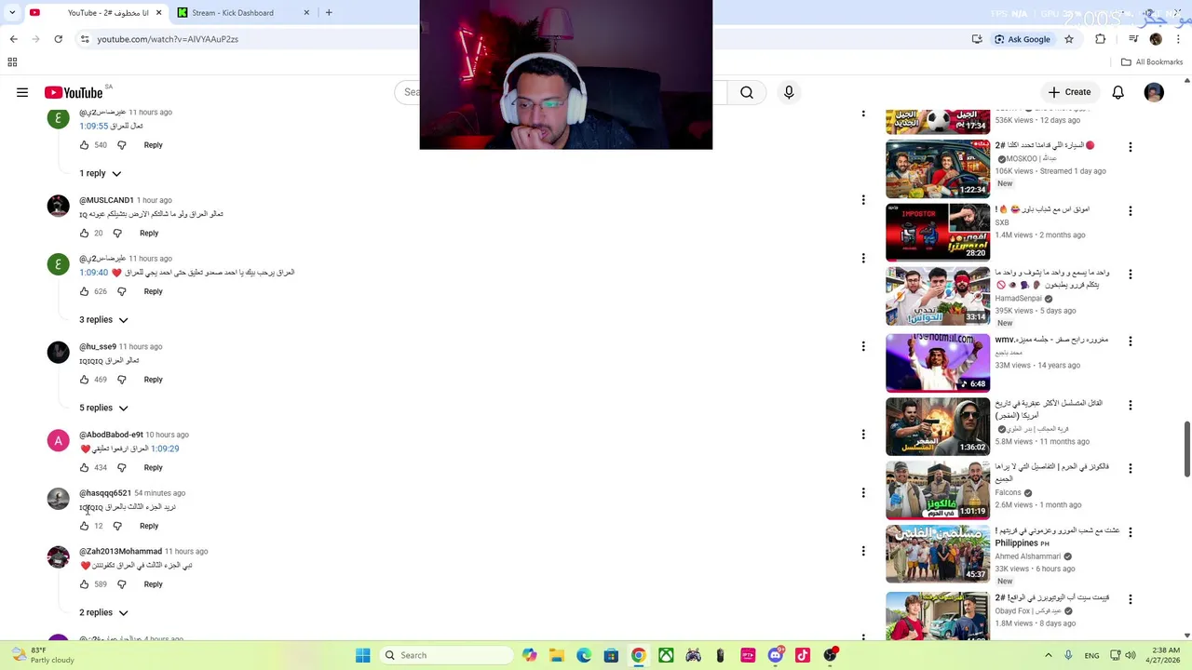1192x670 pixels.
Task: Open Xbox app from taskbar
Action: [666, 655]
